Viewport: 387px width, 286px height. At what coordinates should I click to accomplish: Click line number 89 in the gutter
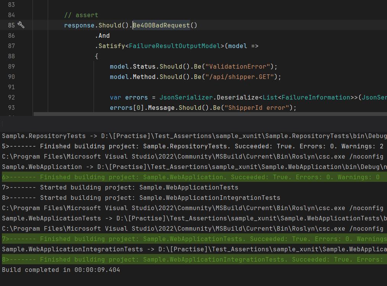click(x=11, y=66)
